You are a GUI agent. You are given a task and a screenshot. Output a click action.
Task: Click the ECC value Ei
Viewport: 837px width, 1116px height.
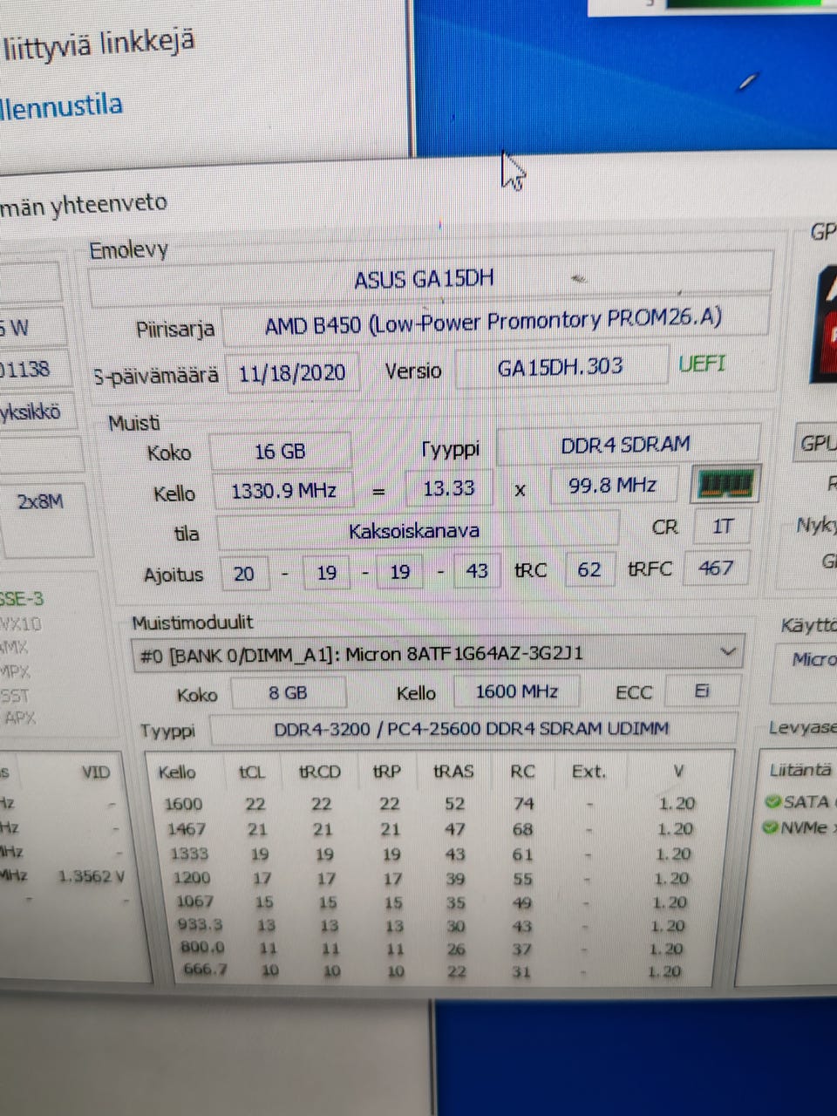coord(703,691)
